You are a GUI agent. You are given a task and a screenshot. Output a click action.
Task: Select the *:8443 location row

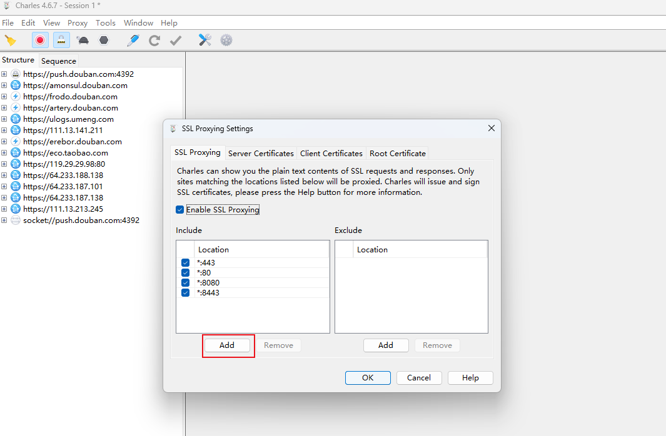[x=253, y=293]
